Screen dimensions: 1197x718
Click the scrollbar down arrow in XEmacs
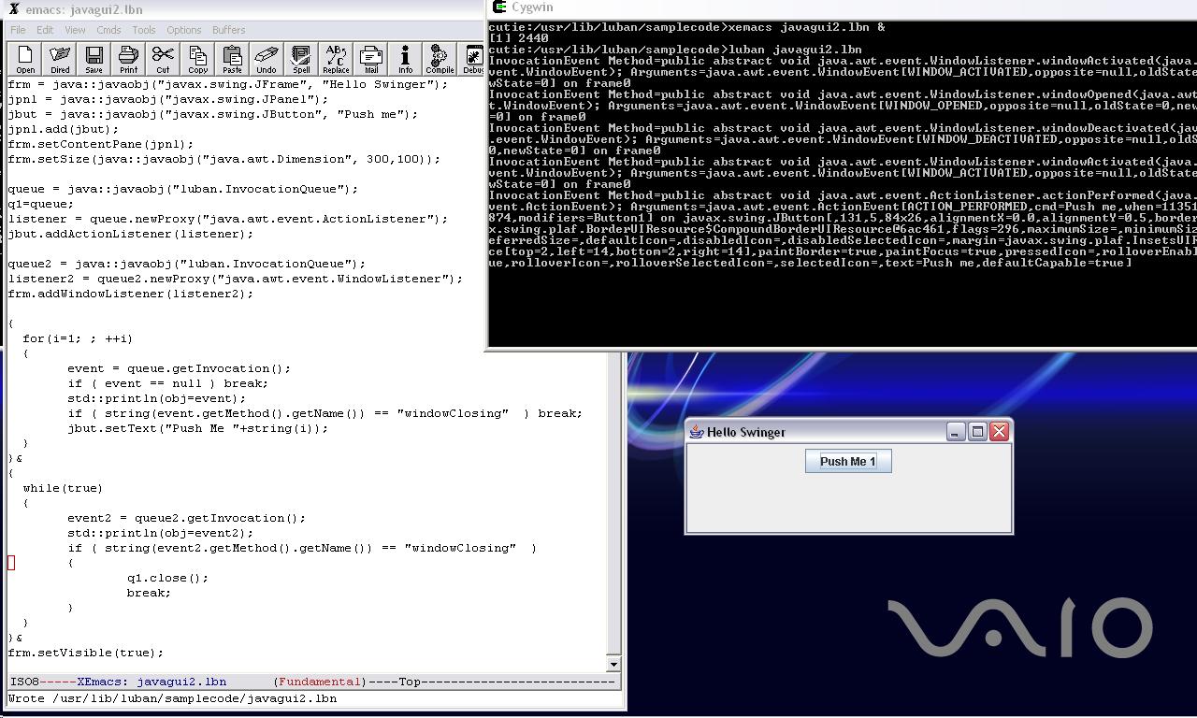point(613,665)
